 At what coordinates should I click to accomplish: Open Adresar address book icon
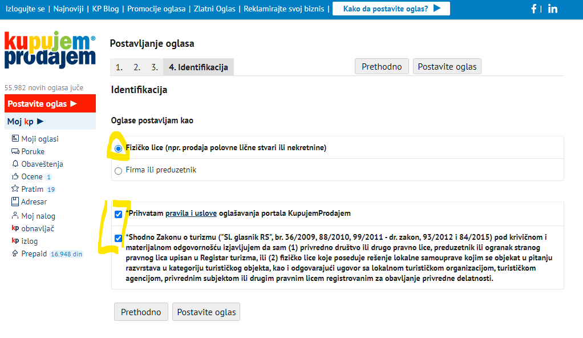15,202
